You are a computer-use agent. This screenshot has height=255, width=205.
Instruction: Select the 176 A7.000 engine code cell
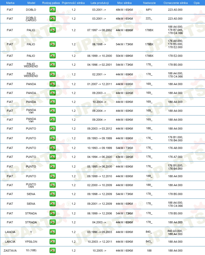click(x=175, y=157)
